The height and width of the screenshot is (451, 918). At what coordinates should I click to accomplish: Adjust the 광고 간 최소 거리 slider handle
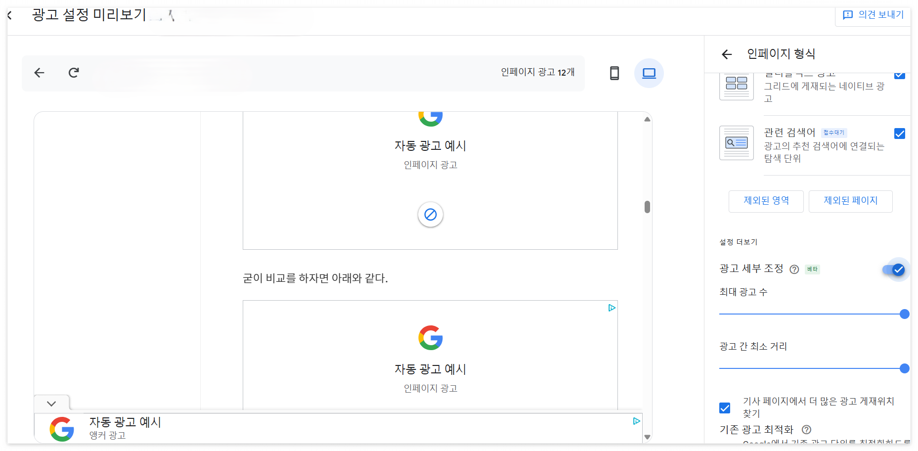click(905, 368)
